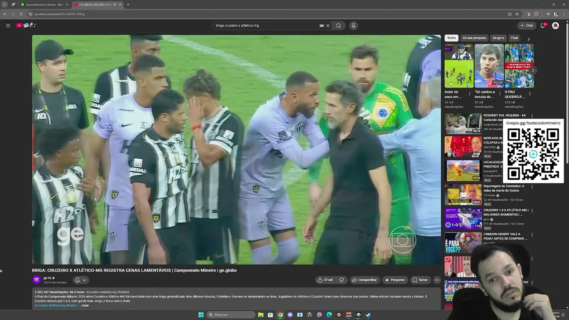
Task: Open Steam from taskbar
Action: point(368,315)
